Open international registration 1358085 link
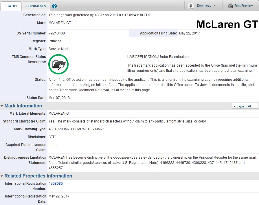The image size is (259, 205). [56, 184]
